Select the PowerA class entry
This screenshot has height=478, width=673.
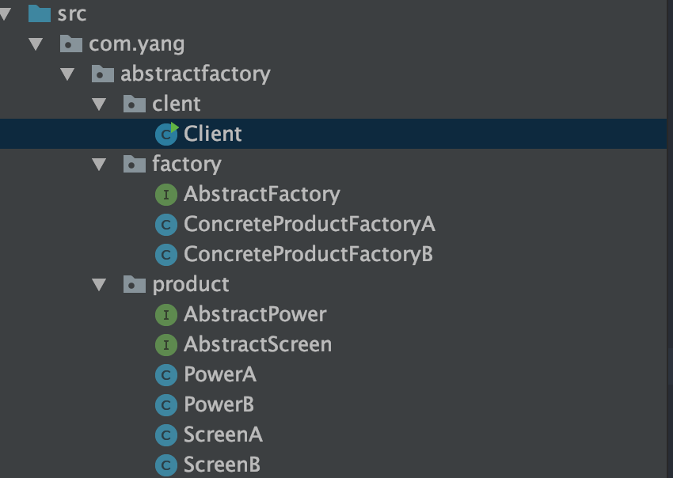(x=220, y=374)
